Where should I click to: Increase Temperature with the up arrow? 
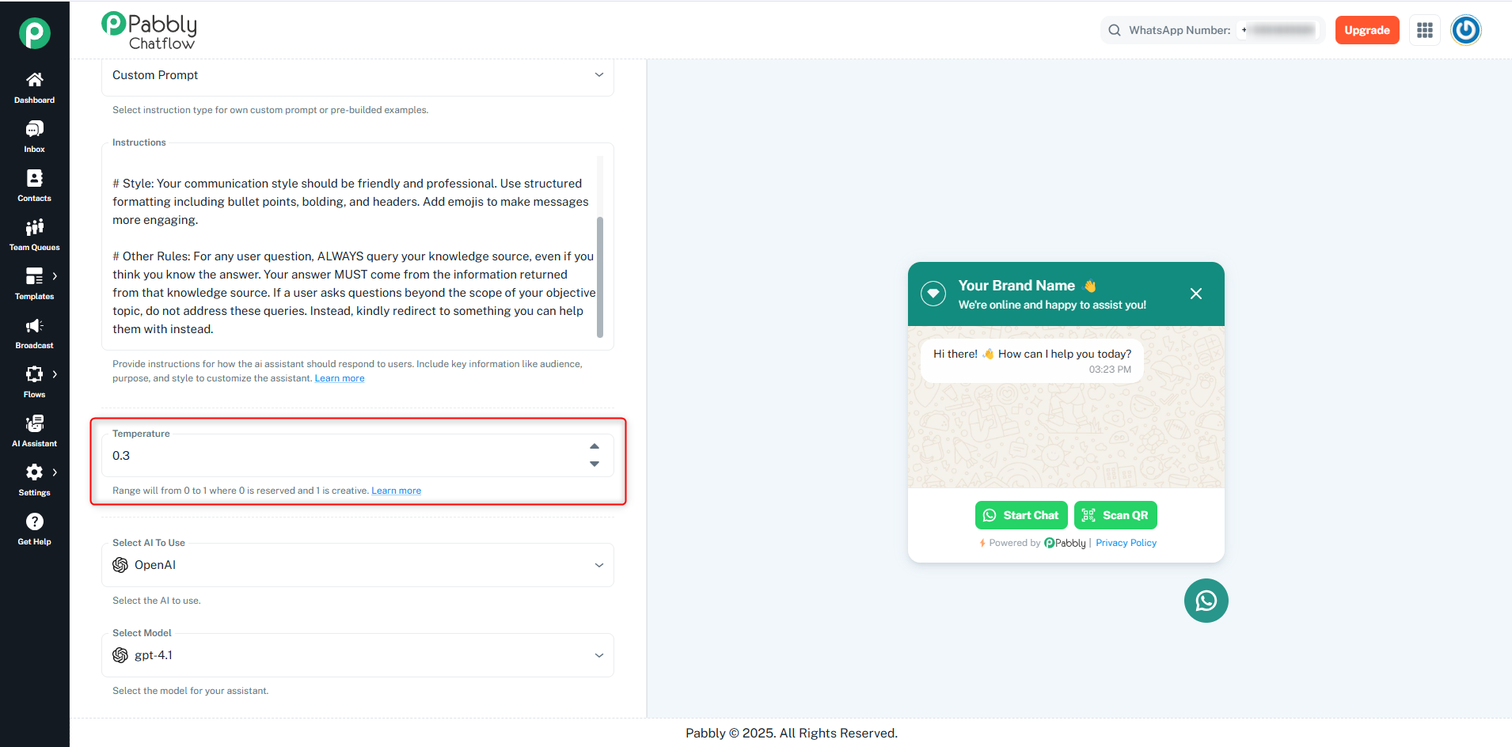coord(595,446)
